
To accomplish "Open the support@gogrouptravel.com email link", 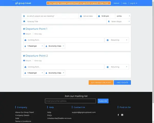I will [x=84, y=112].
